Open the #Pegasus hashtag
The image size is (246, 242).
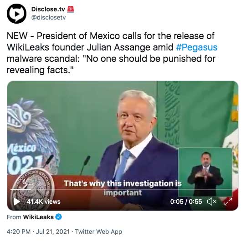pyautogui.click(x=197, y=47)
